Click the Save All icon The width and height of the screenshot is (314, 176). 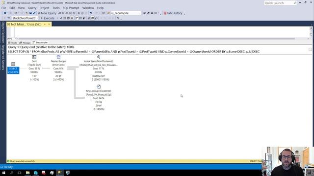pyautogui.click(x=34, y=13)
